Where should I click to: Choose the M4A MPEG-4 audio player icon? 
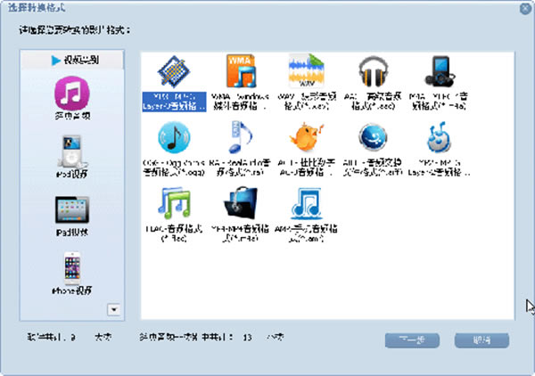pyautogui.click(x=440, y=71)
